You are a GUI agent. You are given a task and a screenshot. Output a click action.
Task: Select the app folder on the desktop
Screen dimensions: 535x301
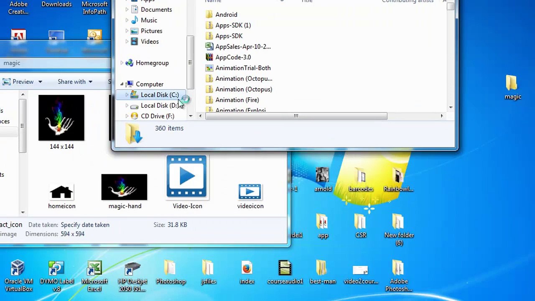point(323,226)
